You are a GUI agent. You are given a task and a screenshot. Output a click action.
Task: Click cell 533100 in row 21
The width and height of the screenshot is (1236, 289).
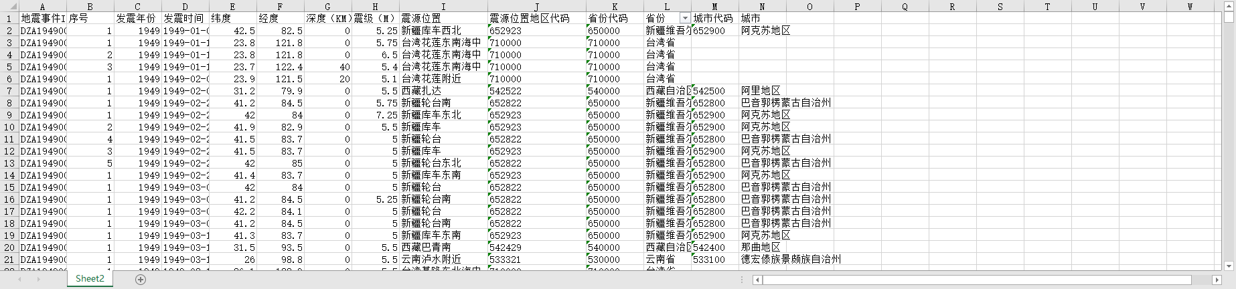(x=714, y=259)
